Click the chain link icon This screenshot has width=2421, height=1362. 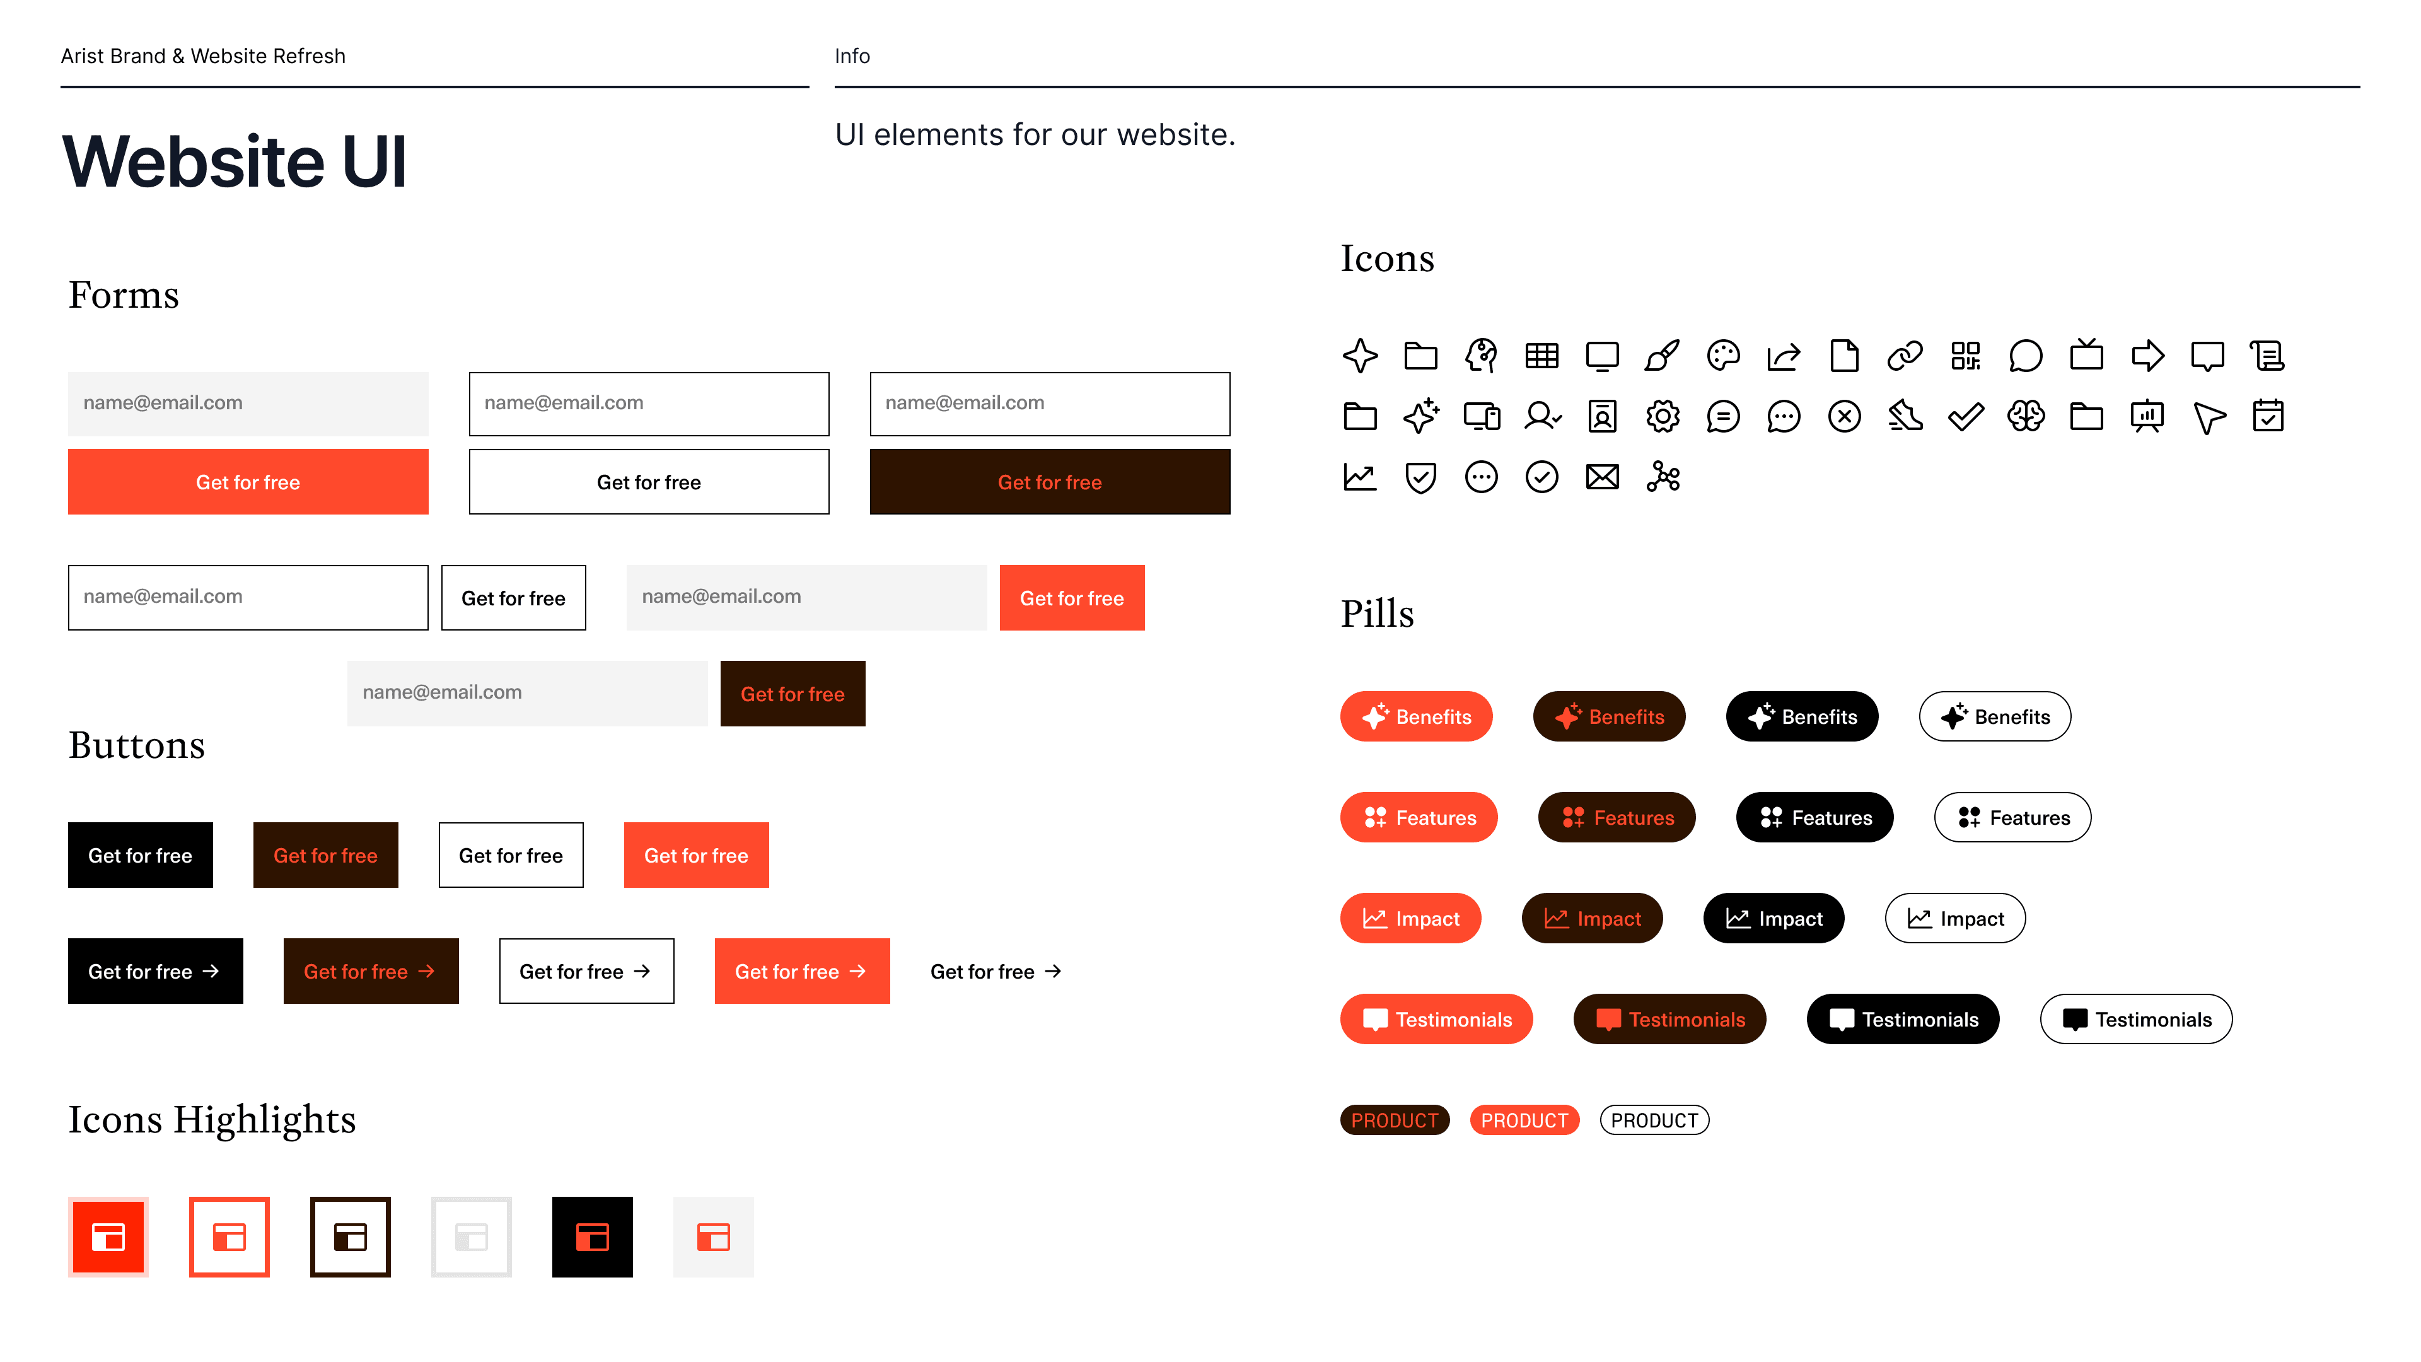click(x=1904, y=356)
